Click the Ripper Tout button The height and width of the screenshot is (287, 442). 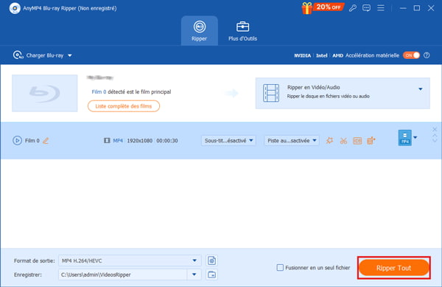[x=394, y=268]
